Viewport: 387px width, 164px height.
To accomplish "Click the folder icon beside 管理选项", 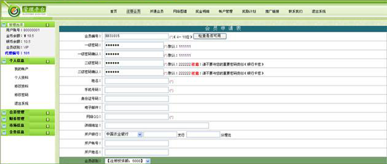I will (x=3, y=25).
